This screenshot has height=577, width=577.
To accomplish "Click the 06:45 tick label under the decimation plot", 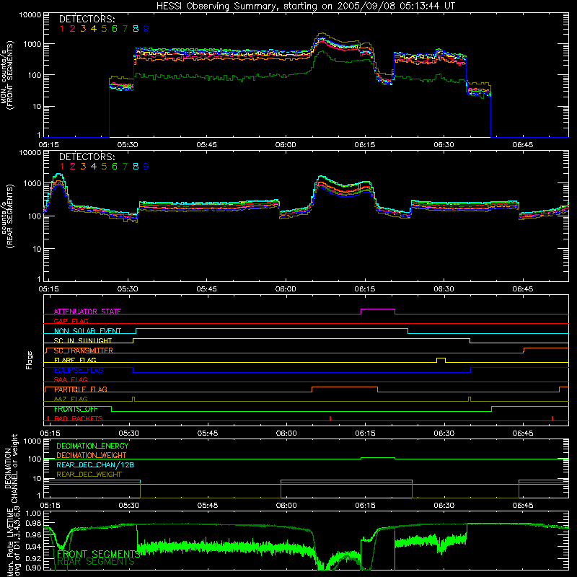I will pos(522,506).
